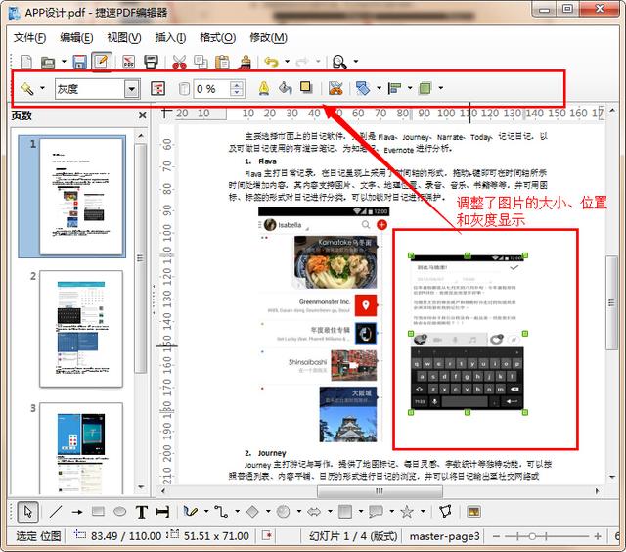The image size is (626, 552).
Task: Open the 插入(I) menu
Action: (x=170, y=38)
